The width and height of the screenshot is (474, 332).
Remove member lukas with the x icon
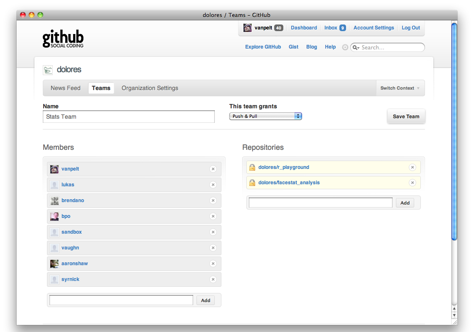coord(213,185)
